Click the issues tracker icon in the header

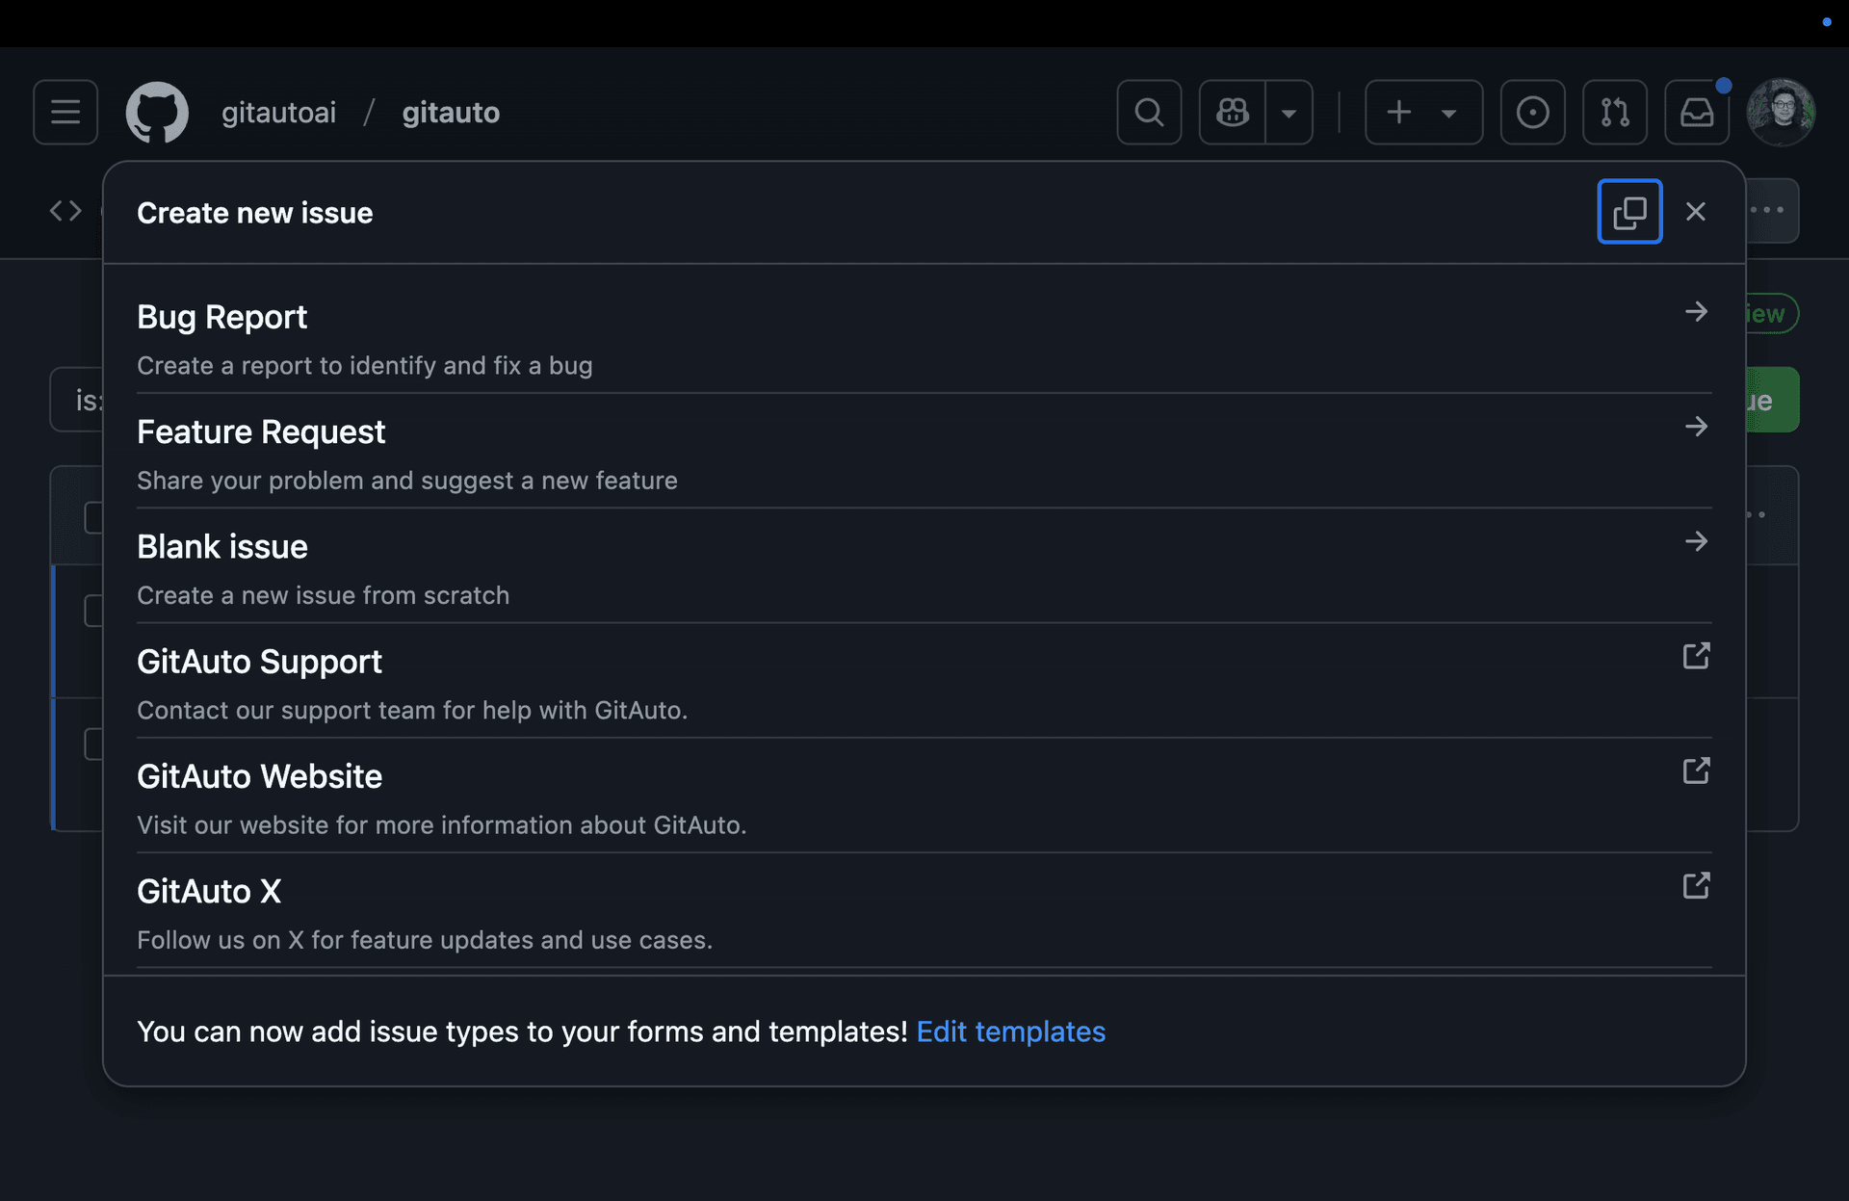click(x=1532, y=112)
